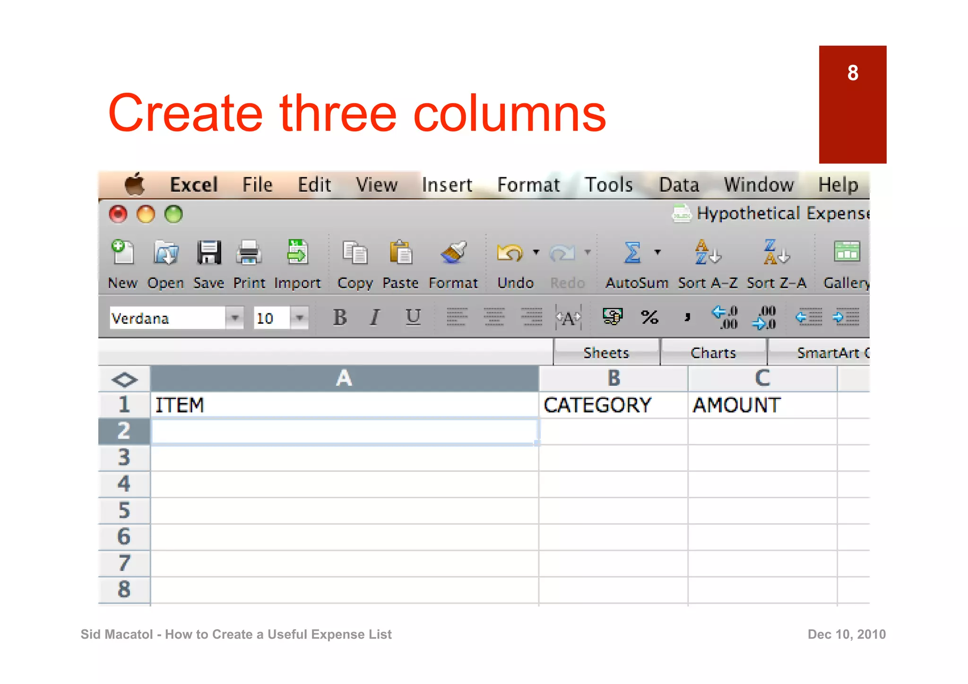Viewport: 968px width, 684px height.
Task: Click the Import icon
Action: (297, 252)
